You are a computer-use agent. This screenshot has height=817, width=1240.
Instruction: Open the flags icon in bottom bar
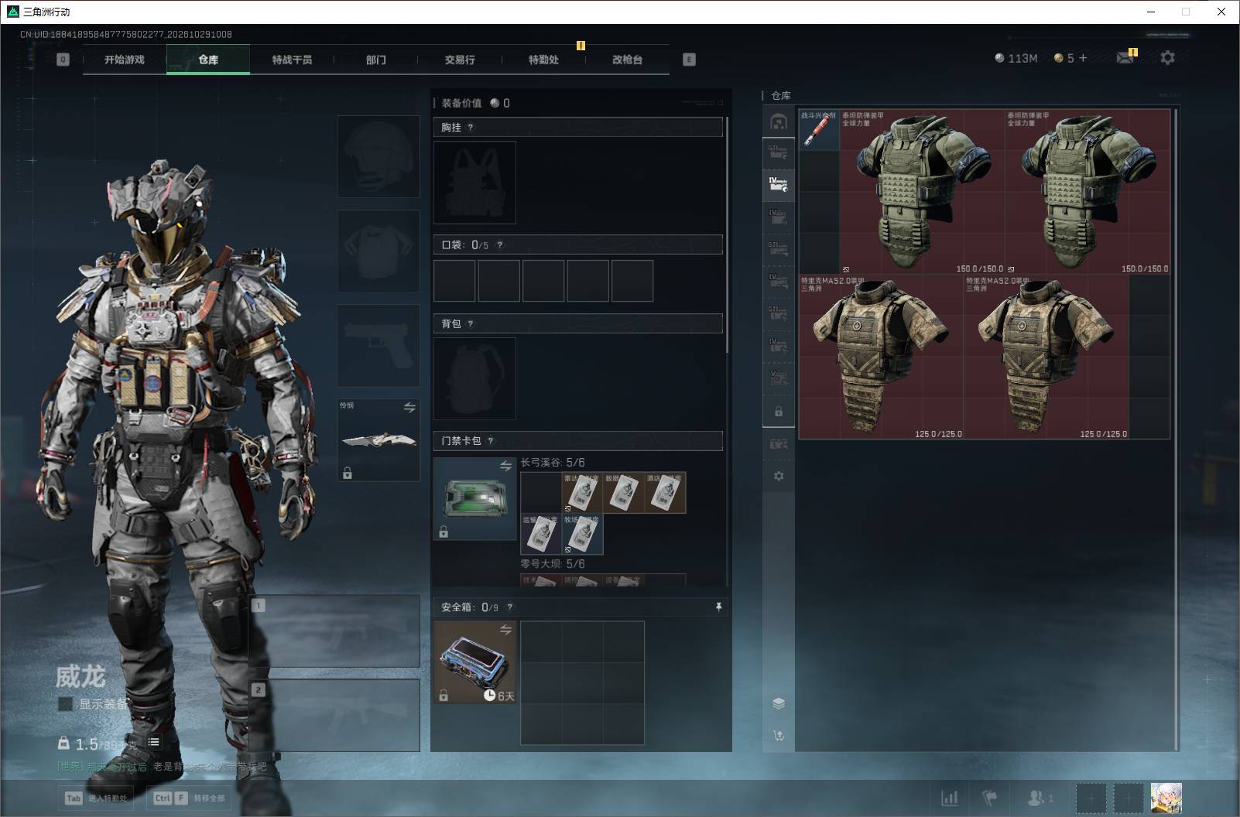[x=990, y=798]
